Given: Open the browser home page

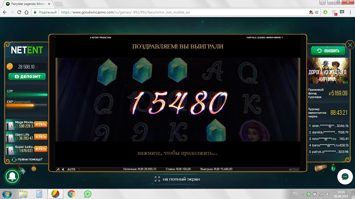Looking at the screenshot, I should coord(26,12).
